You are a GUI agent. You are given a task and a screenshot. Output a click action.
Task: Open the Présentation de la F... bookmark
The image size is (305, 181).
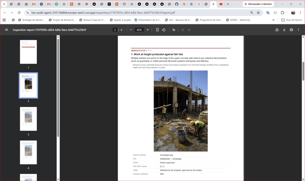[x=148, y=20]
